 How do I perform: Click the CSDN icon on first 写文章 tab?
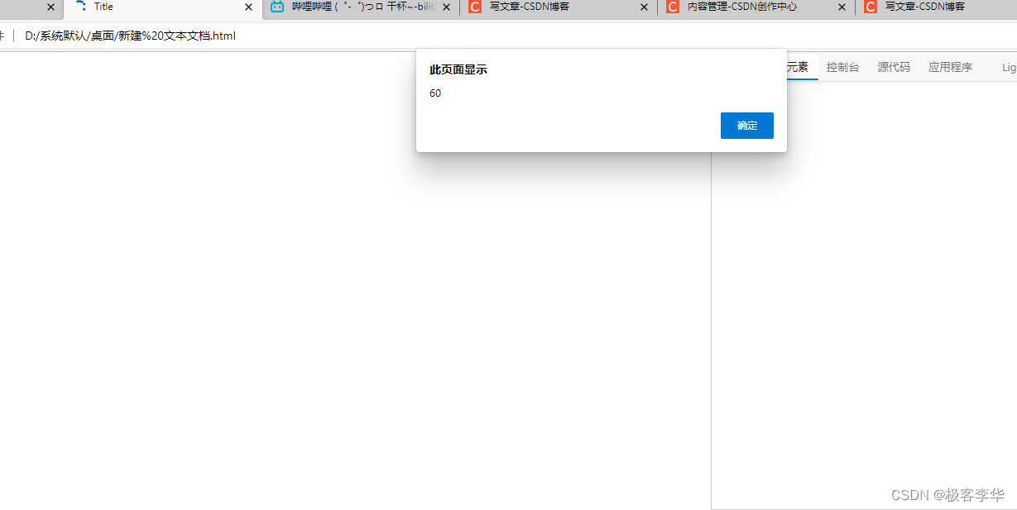(475, 7)
